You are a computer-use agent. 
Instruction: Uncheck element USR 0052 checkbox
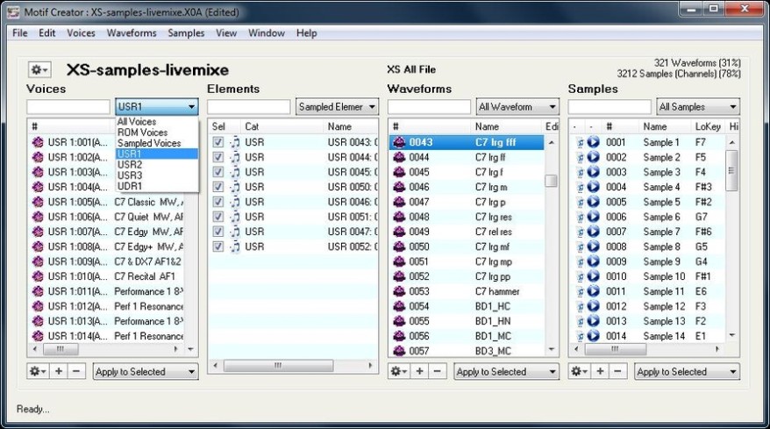tap(218, 247)
